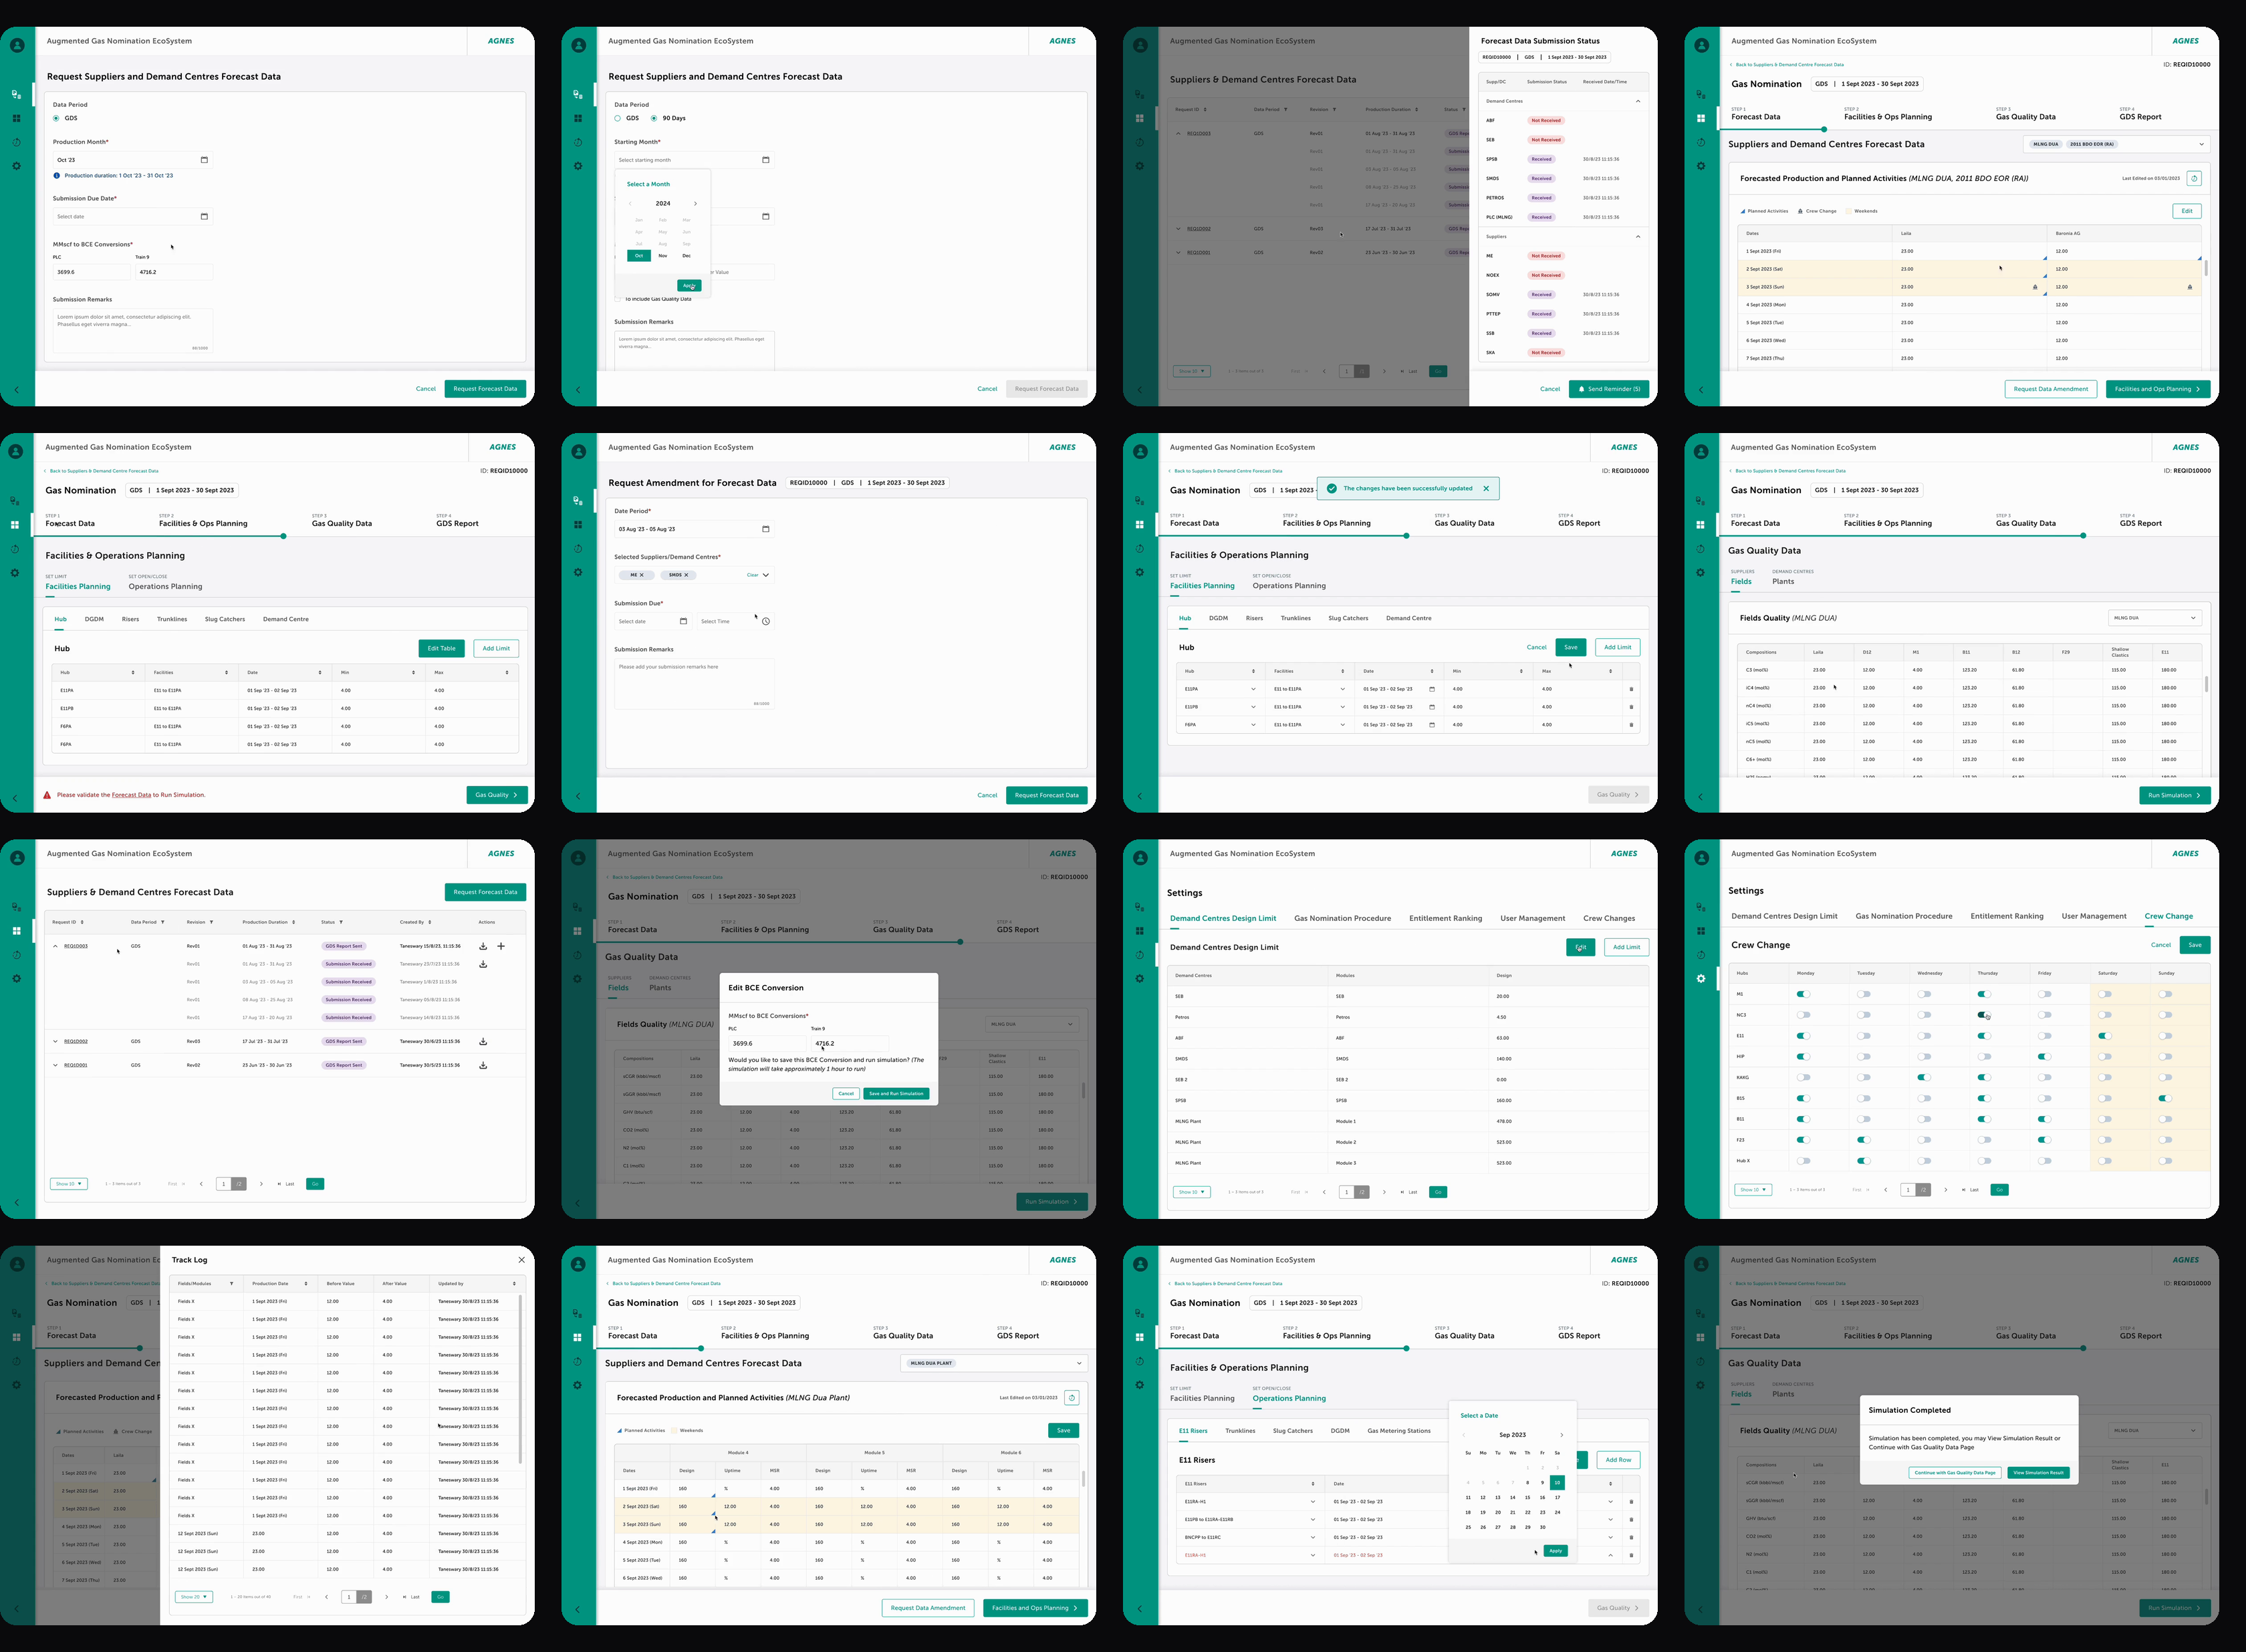Select Nov in the Select a Month picker

pyautogui.click(x=663, y=256)
